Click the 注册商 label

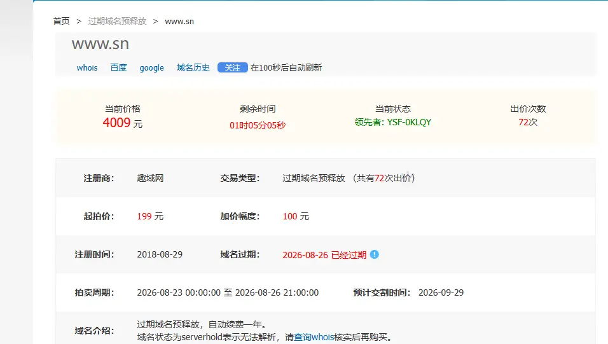(x=99, y=178)
